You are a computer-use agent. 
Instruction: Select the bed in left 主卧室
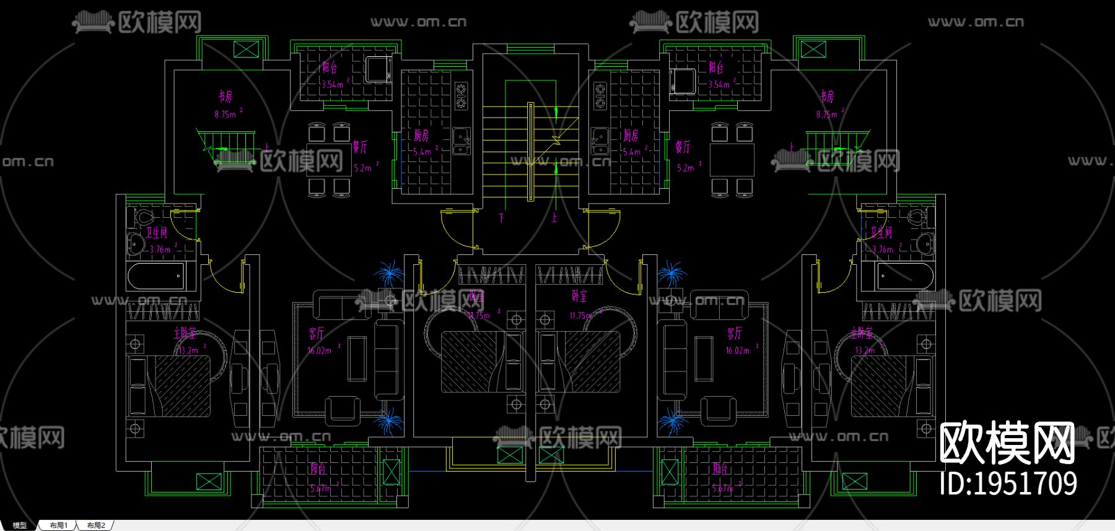tap(168, 386)
